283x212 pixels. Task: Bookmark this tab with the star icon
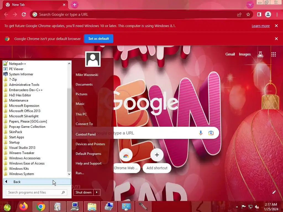pyautogui.click(x=248, y=14)
